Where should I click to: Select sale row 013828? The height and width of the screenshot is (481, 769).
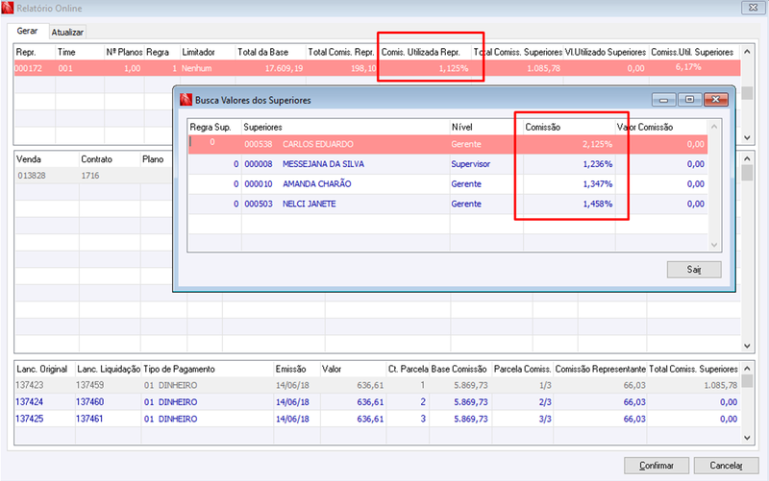click(93, 176)
